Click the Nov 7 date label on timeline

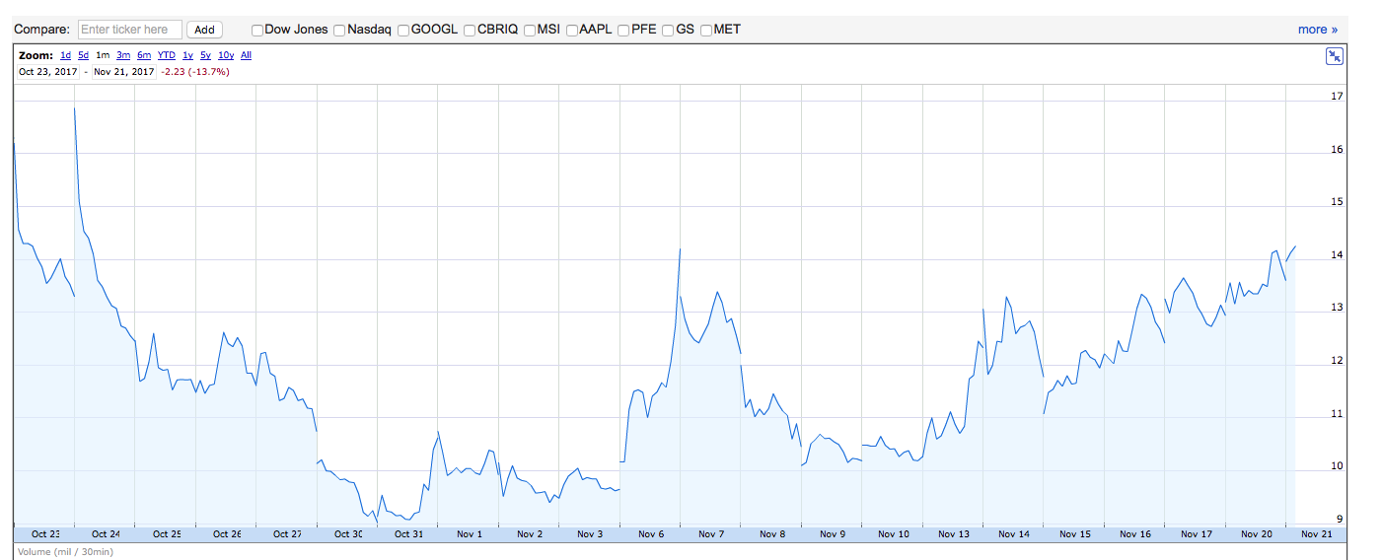711,534
